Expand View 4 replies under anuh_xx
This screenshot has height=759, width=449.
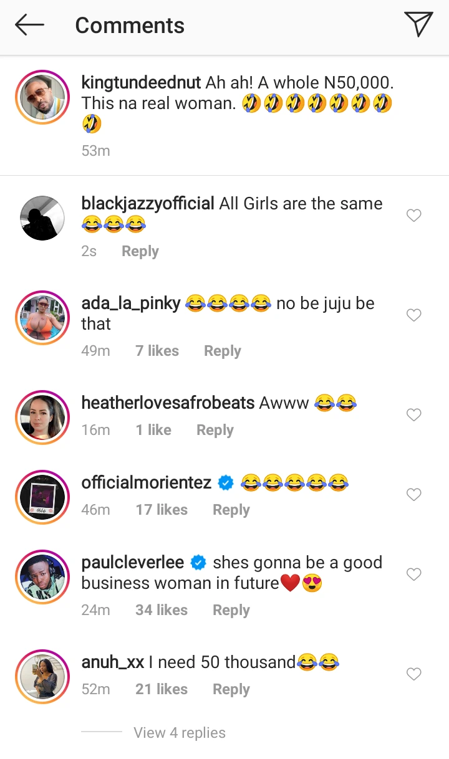[180, 733]
